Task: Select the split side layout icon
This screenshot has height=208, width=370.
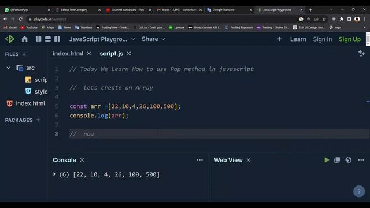Action: click(57, 39)
